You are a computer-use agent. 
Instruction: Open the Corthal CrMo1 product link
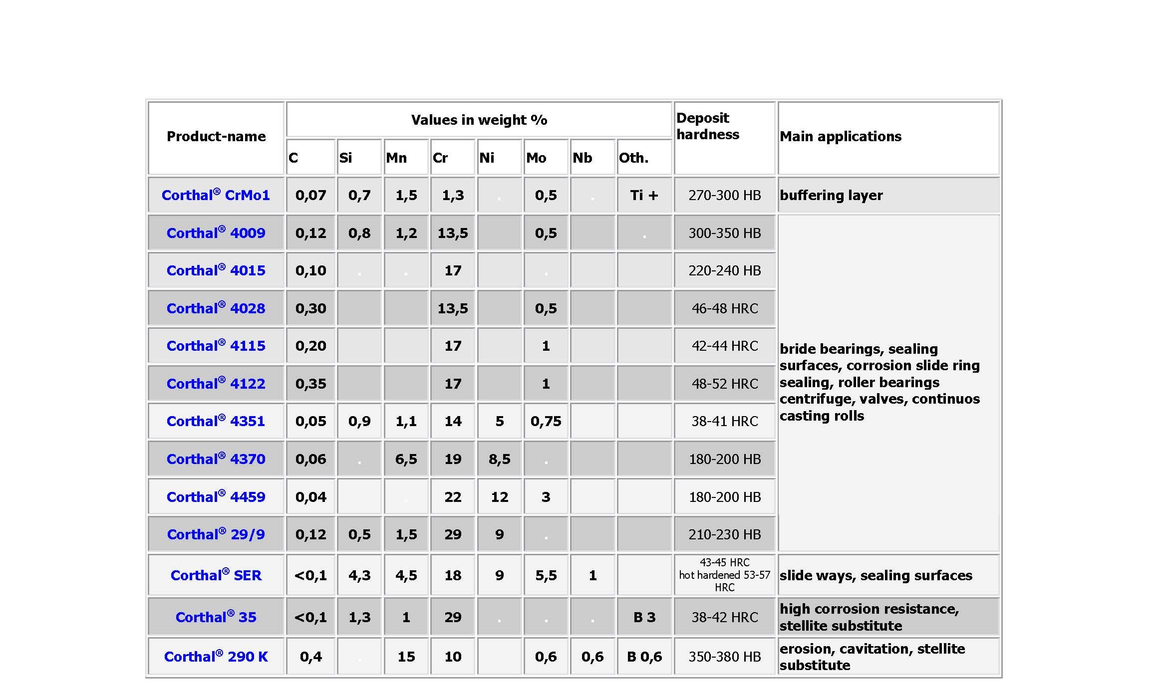point(216,195)
